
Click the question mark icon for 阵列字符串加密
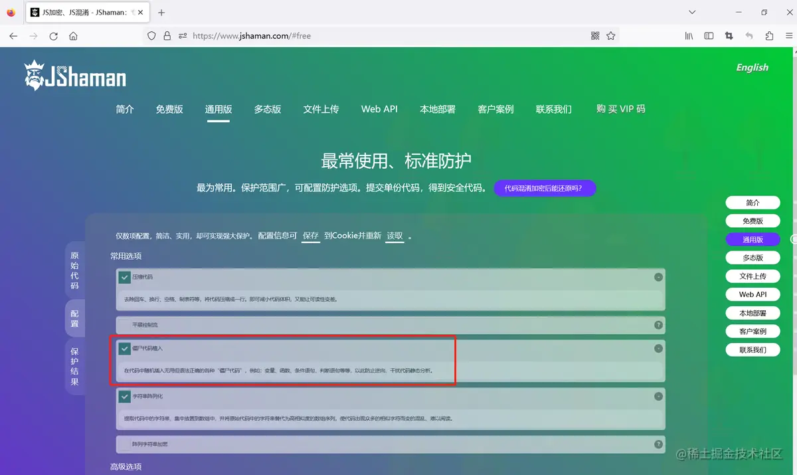click(658, 444)
